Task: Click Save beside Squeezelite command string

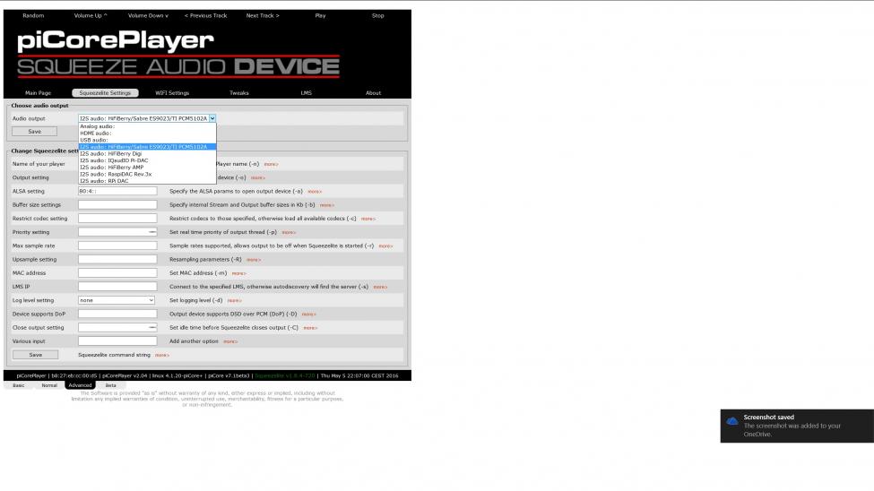Action: (35, 355)
